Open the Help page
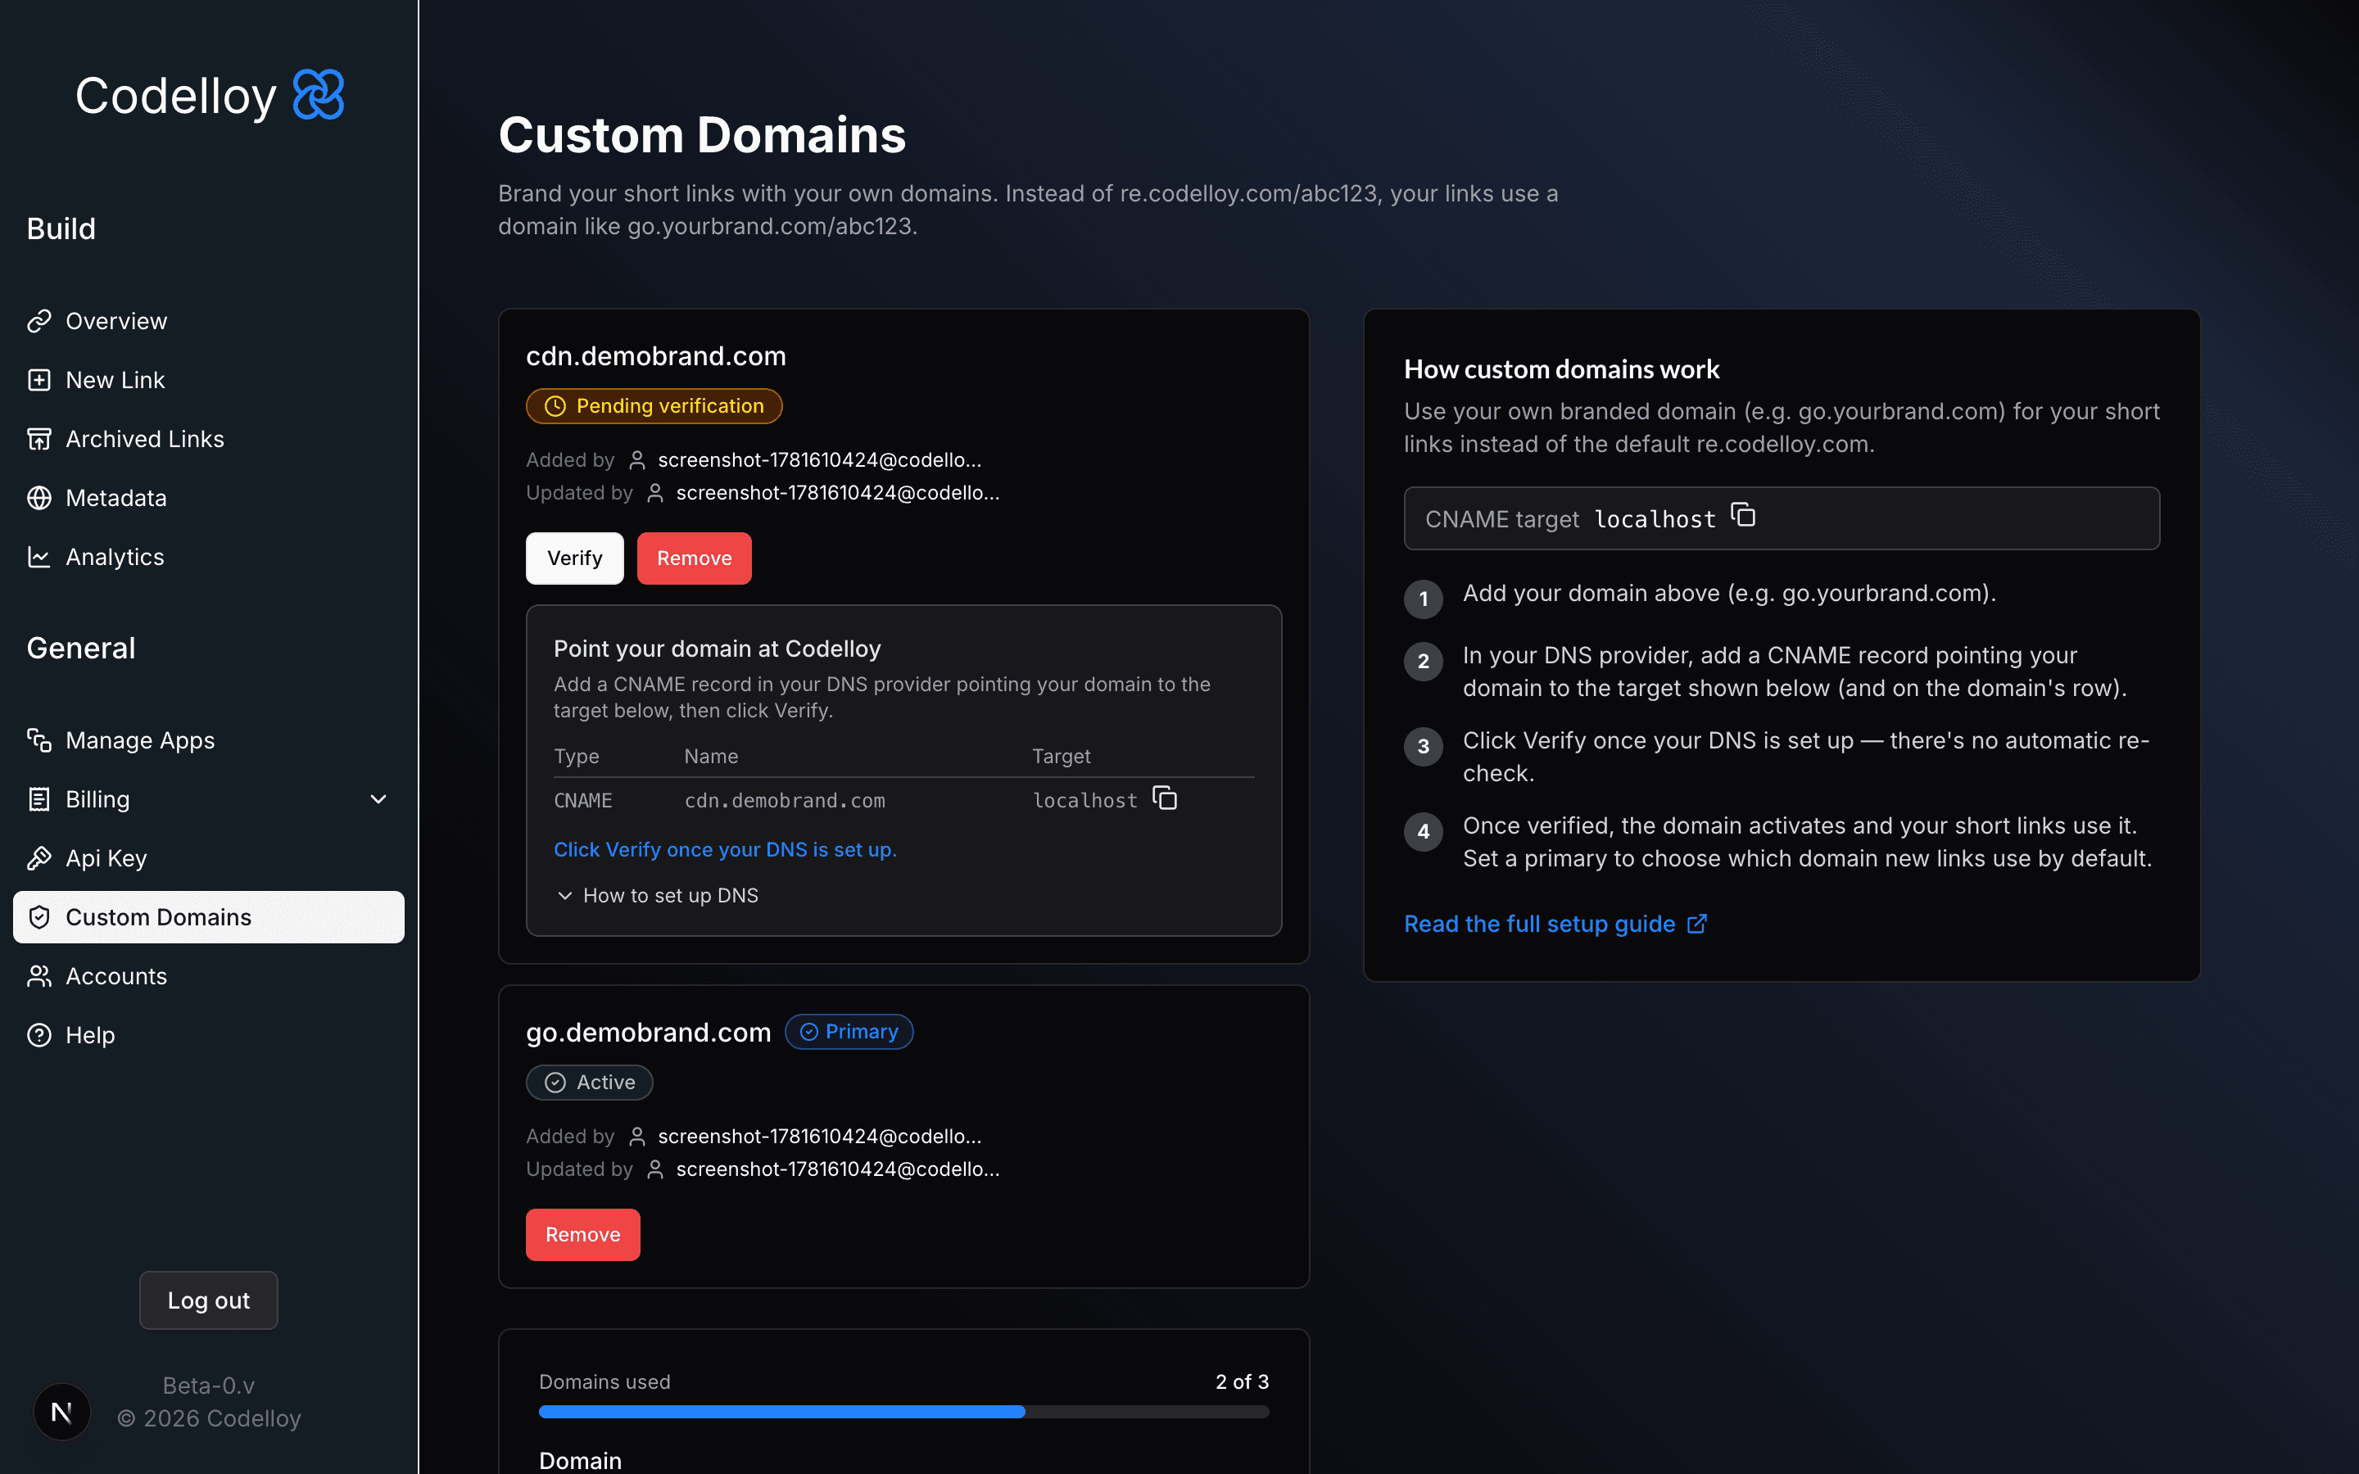 pos(209,1035)
